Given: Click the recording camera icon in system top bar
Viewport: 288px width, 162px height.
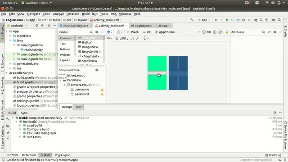Looking at the screenshot, I should (x=247, y=3).
